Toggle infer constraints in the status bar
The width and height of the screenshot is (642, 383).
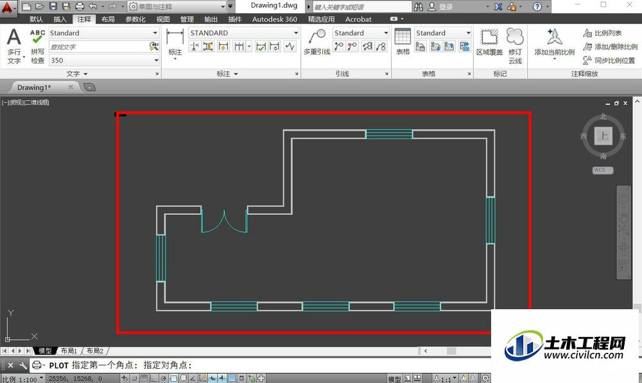point(125,379)
